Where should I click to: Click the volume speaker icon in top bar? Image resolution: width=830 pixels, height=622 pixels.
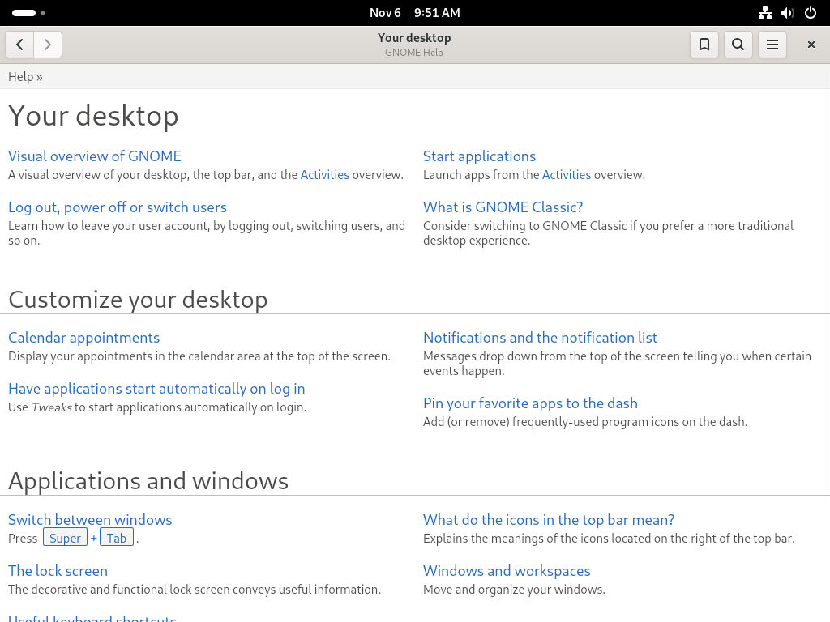[x=788, y=13]
